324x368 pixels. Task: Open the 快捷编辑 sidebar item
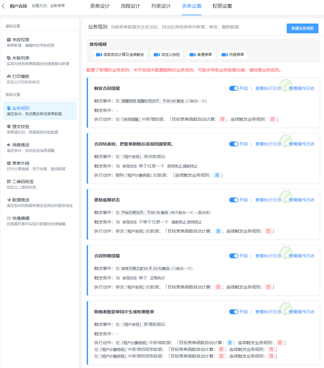point(21,218)
